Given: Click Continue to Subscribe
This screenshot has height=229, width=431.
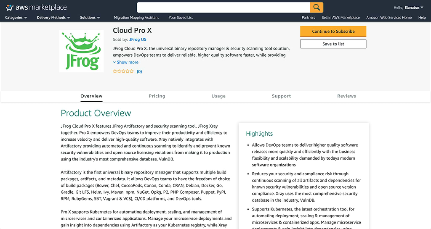Looking at the screenshot, I should 333,31.
